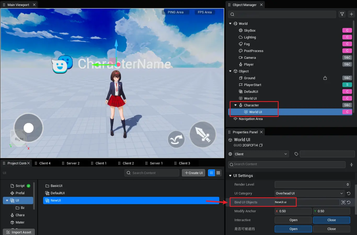Click the S&C tag on Camera row

pos(347,58)
